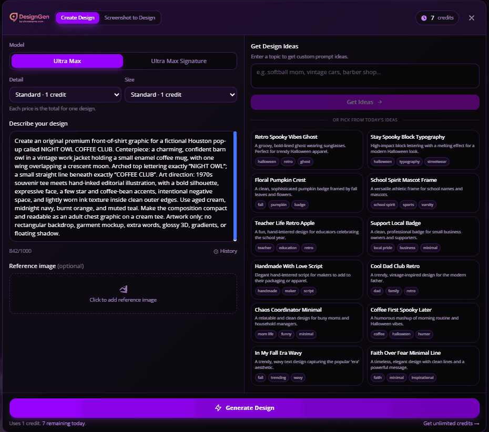This screenshot has height=432, width=489.
Task: Click the 'handmade' tag
Action: click(x=267, y=291)
